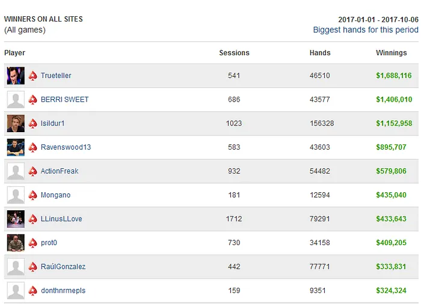Open the Trueteller player profile link
The image size is (421, 304).
[56, 76]
